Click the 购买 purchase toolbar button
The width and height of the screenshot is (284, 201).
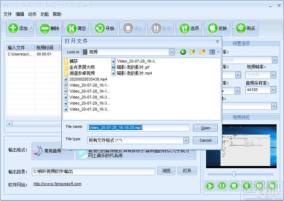[245, 28]
